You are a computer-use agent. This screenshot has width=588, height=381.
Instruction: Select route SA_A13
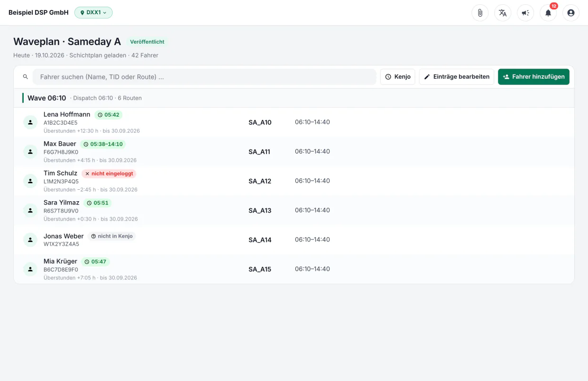(x=260, y=211)
